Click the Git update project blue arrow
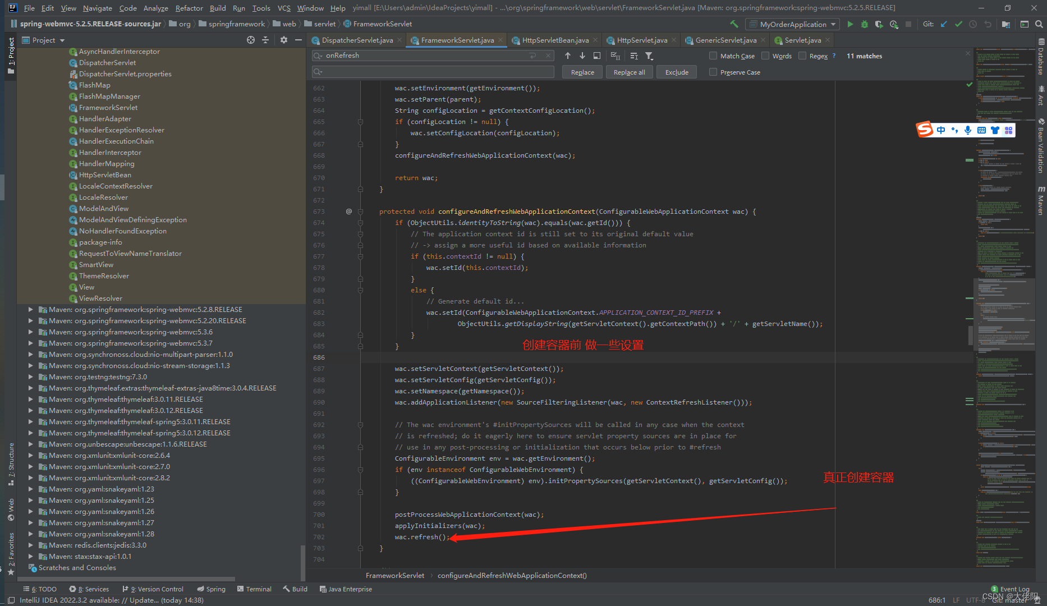Viewport: 1047px width, 606px height. [944, 24]
